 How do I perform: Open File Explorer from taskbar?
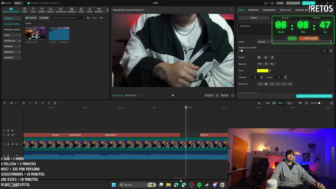[x=169, y=185]
